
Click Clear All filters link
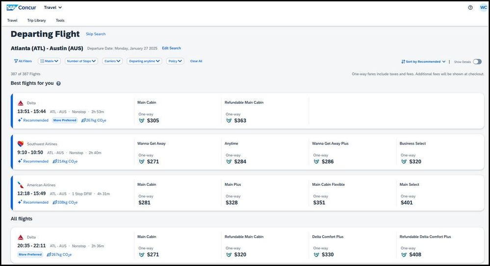(x=196, y=61)
